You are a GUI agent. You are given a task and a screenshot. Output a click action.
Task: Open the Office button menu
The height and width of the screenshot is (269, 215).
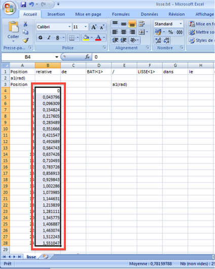pyautogui.click(x=9, y=8)
